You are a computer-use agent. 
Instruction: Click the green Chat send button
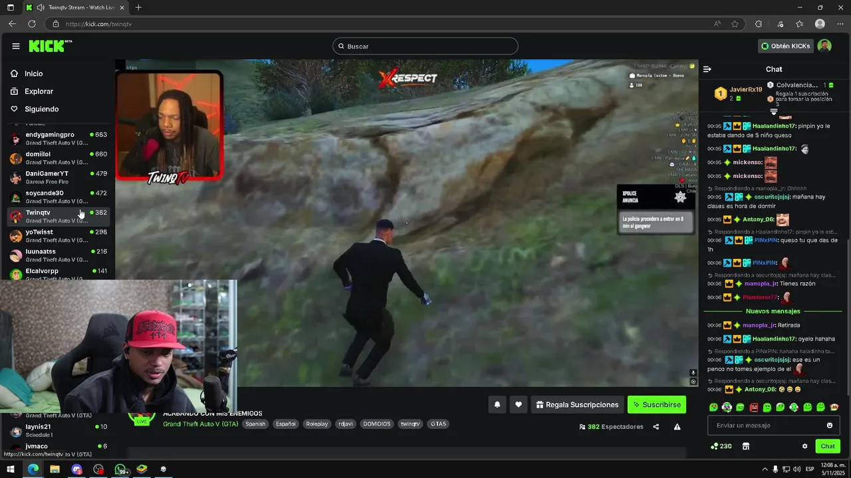point(828,446)
